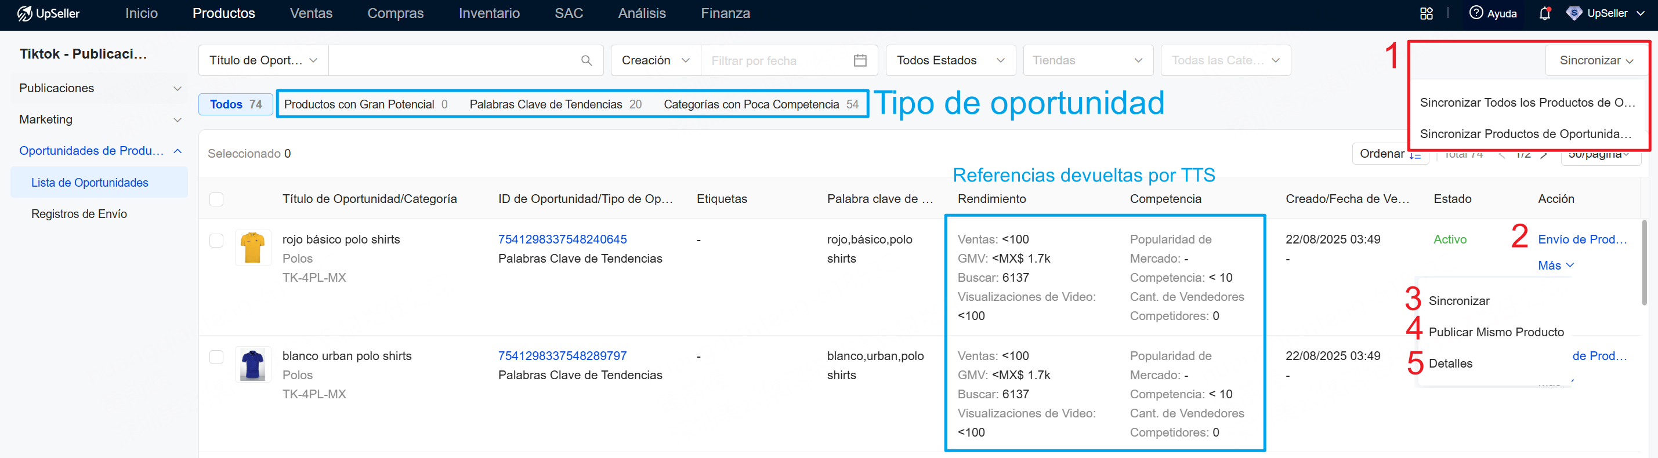
Task: Select Categorías con Poca Competencia tab
Action: [761, 105]
